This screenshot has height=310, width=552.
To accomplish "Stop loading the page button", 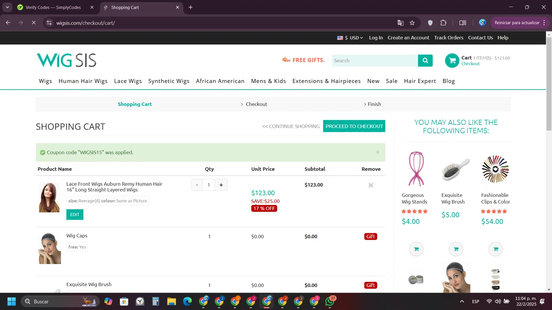I will (x=33, y=23).
